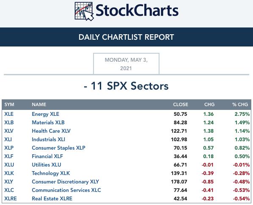Image resolution: width=253 pixels, height=205 pixels.
Task: Click Consumer Staples XLP link
Action: click(x=58, y=148)
